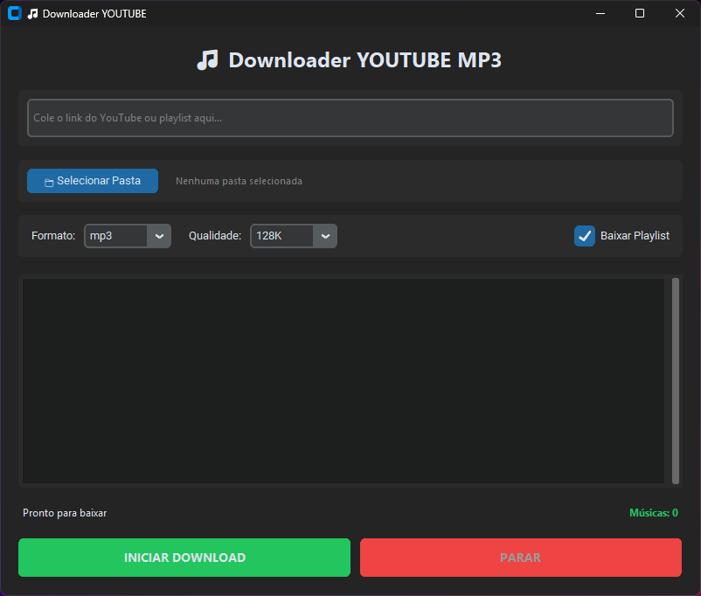The height and width of the screenshot is (596, 701).
Task: Click inside the download log area
Action: coord(344,381)
